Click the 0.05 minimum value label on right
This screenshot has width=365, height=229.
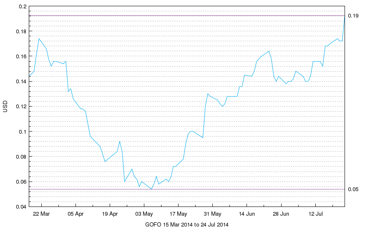coord(353,189)
